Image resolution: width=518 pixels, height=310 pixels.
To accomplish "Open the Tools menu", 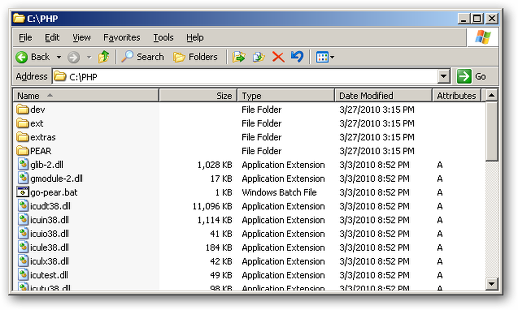I will 163,38.
